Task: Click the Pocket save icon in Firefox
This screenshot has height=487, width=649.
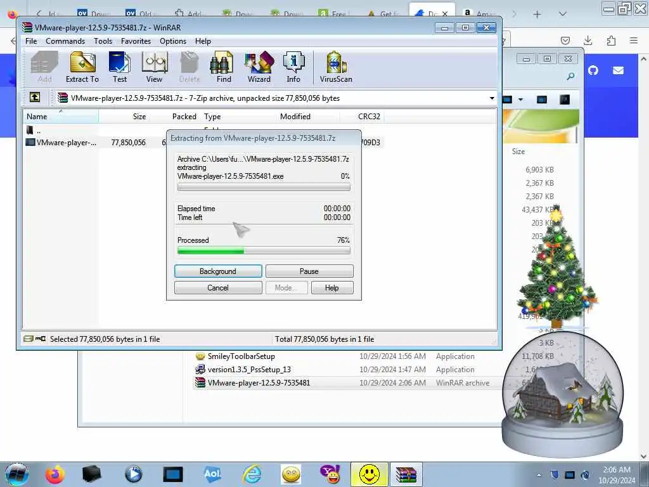Action: pos(565,40)
